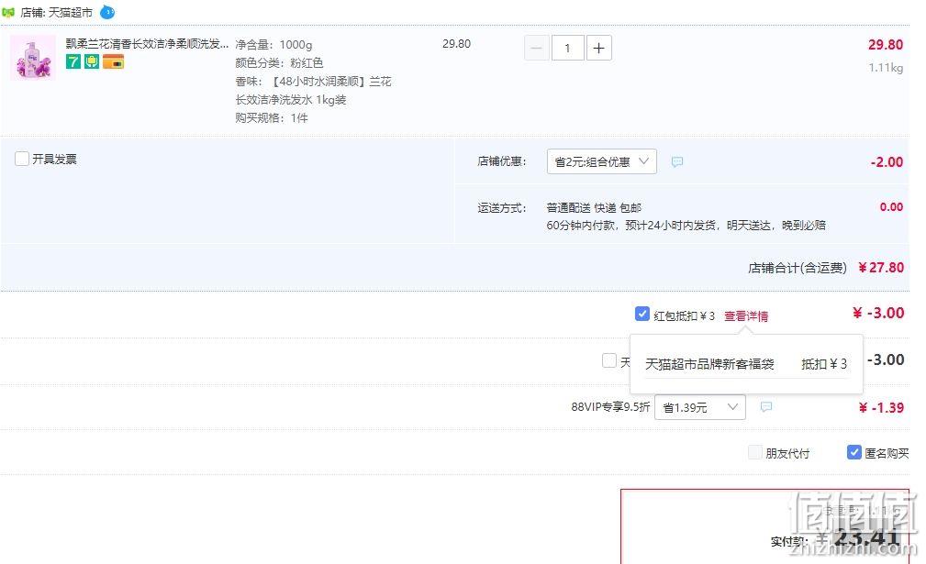
Task: Click the 天猫超市 store name
Action: tap(71, 13)
